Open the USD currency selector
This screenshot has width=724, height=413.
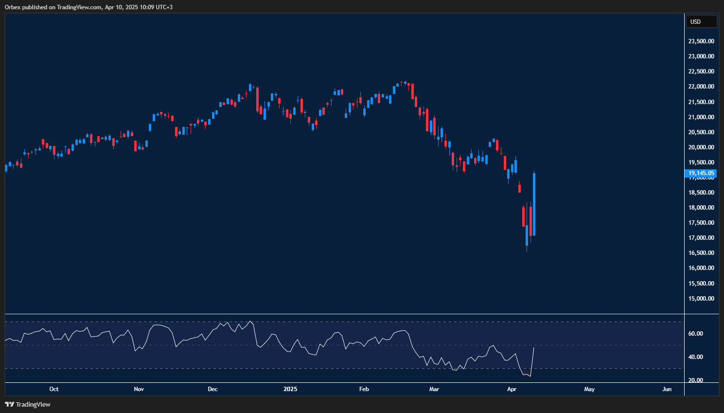tap(701, 21)
